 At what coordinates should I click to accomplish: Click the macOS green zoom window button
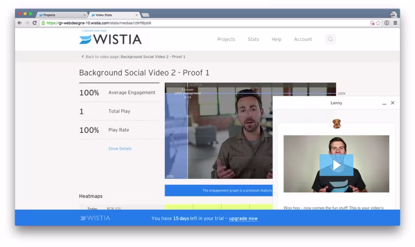coord(30,13)
